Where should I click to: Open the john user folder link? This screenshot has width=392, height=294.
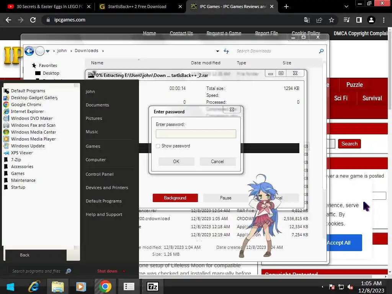[90, 91]
